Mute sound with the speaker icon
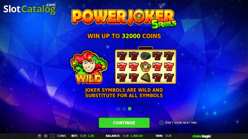 [x=46, y=136]
